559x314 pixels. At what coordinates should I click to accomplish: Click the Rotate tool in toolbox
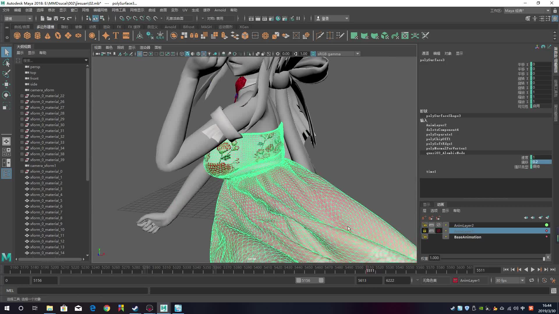[x=6, y=95]
